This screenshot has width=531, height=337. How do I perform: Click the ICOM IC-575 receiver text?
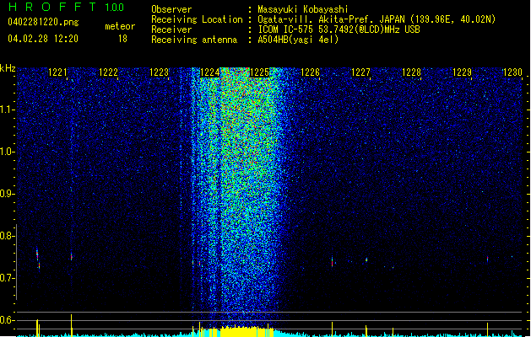pyautogui.click(x=339, y=29)
